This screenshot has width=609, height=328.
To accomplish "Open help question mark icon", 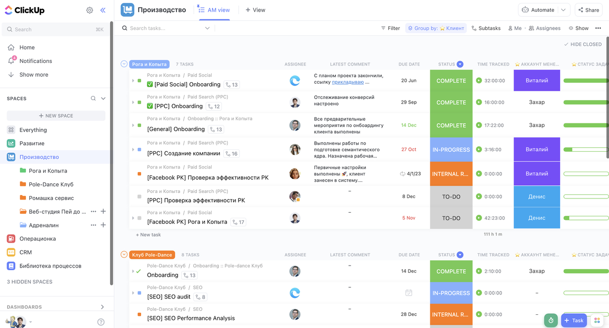I will tap(101, 322).
